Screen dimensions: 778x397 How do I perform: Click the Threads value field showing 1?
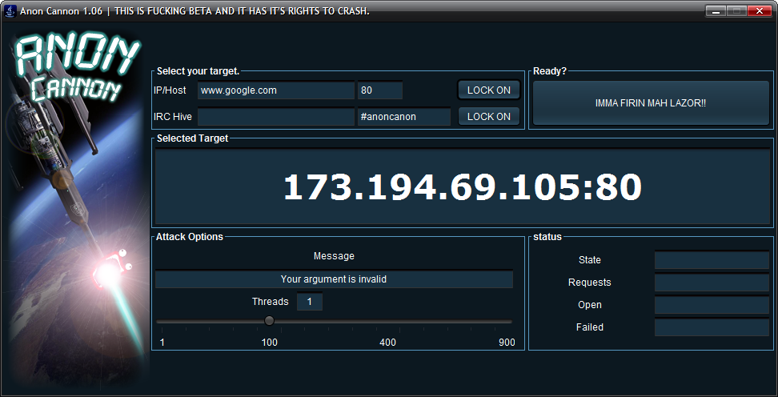point(310,302)
